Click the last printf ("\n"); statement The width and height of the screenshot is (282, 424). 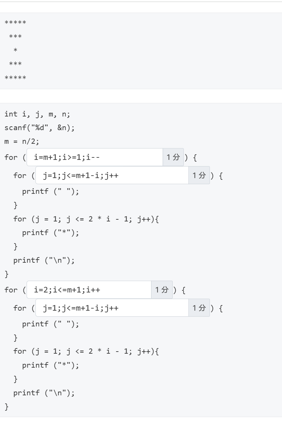point(44,393)
